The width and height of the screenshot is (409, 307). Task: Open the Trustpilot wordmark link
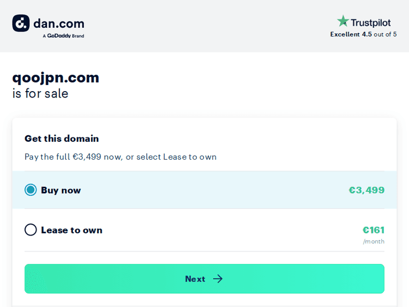tap(371, 23)
